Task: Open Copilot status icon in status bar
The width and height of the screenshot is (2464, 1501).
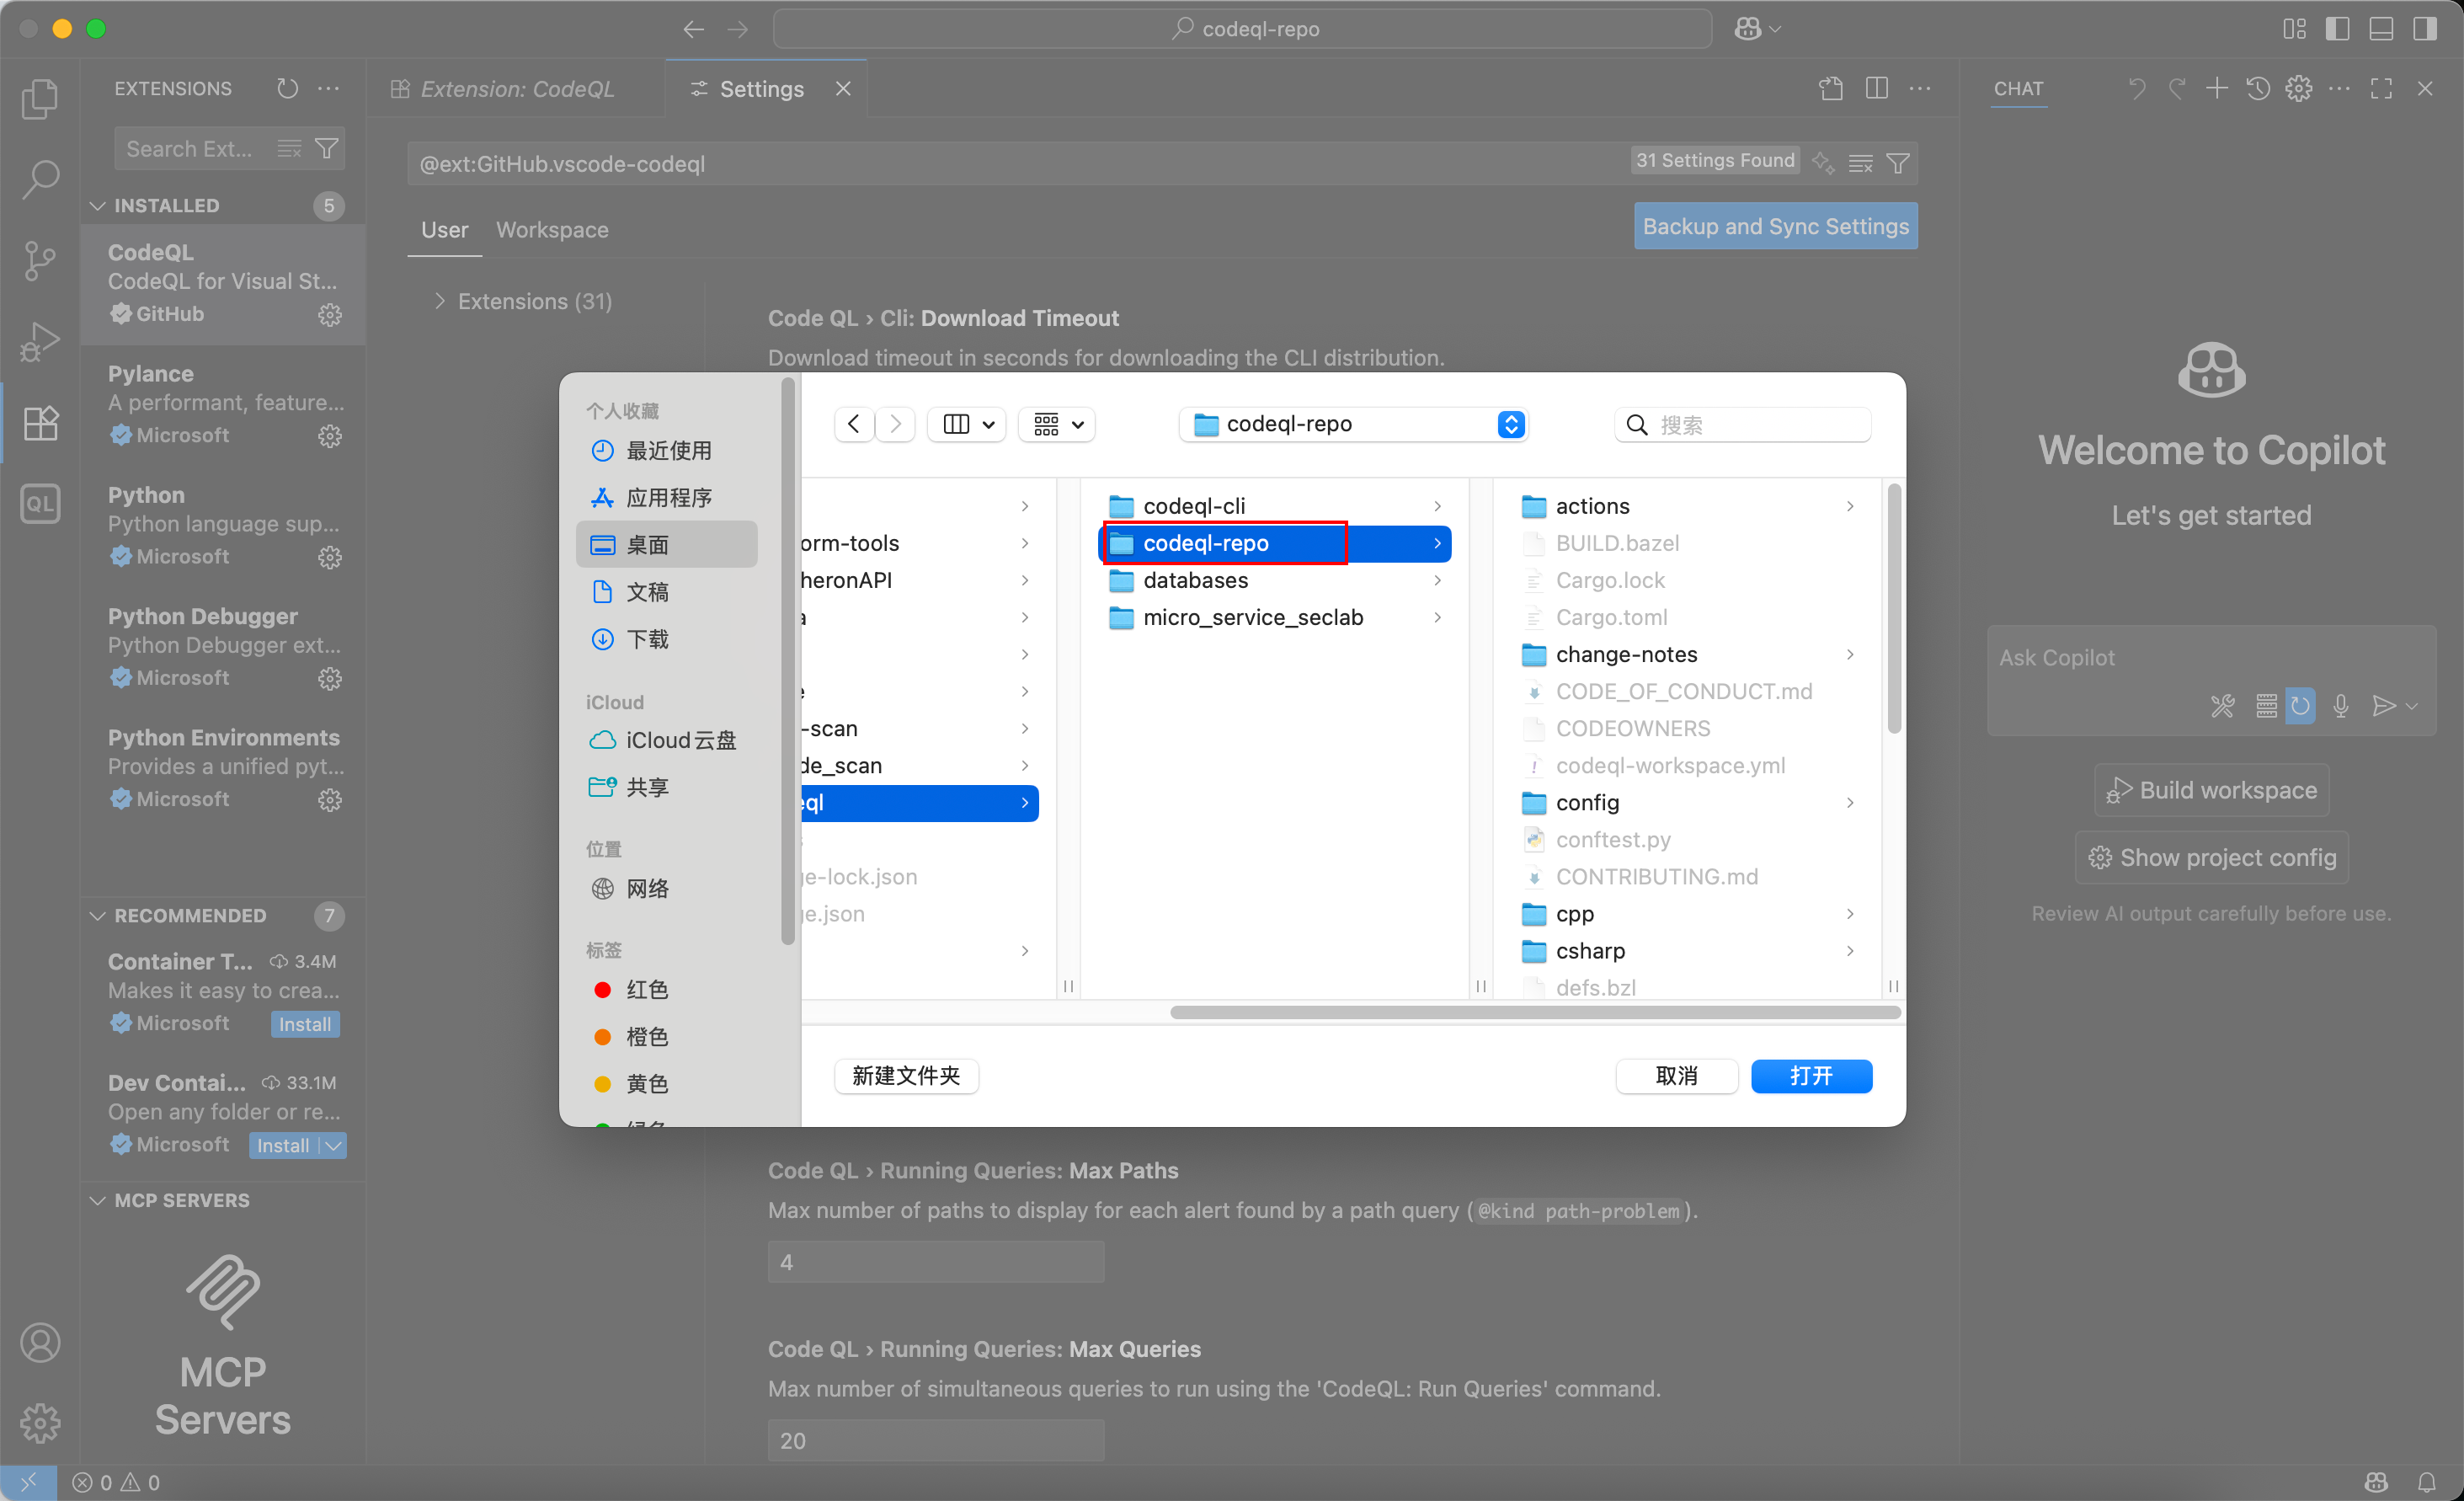Action: tap(2376, 1482)
